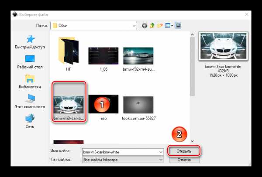Select the look.com.ua-55827 image file
262x177 pixels.
tap(139, 108)
